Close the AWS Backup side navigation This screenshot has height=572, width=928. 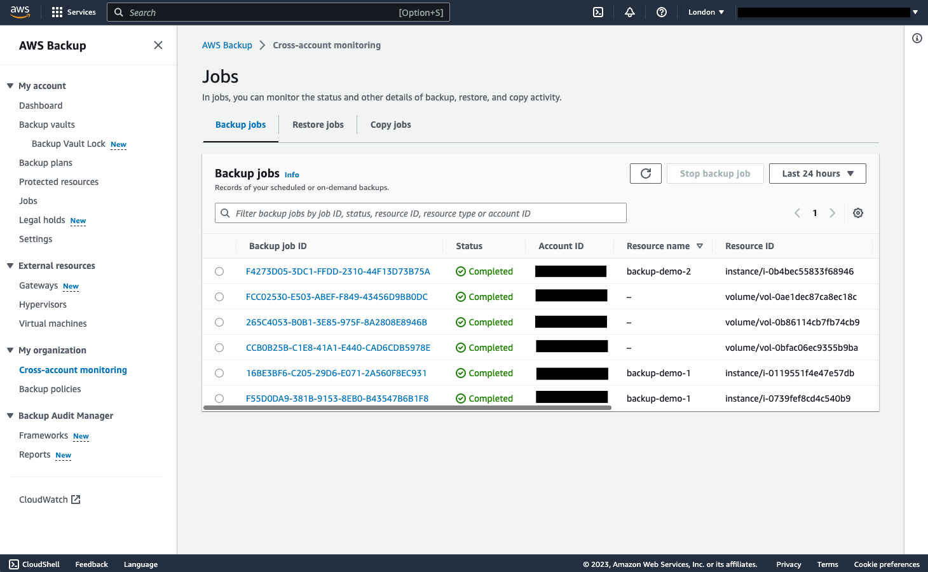click(158, 45)
